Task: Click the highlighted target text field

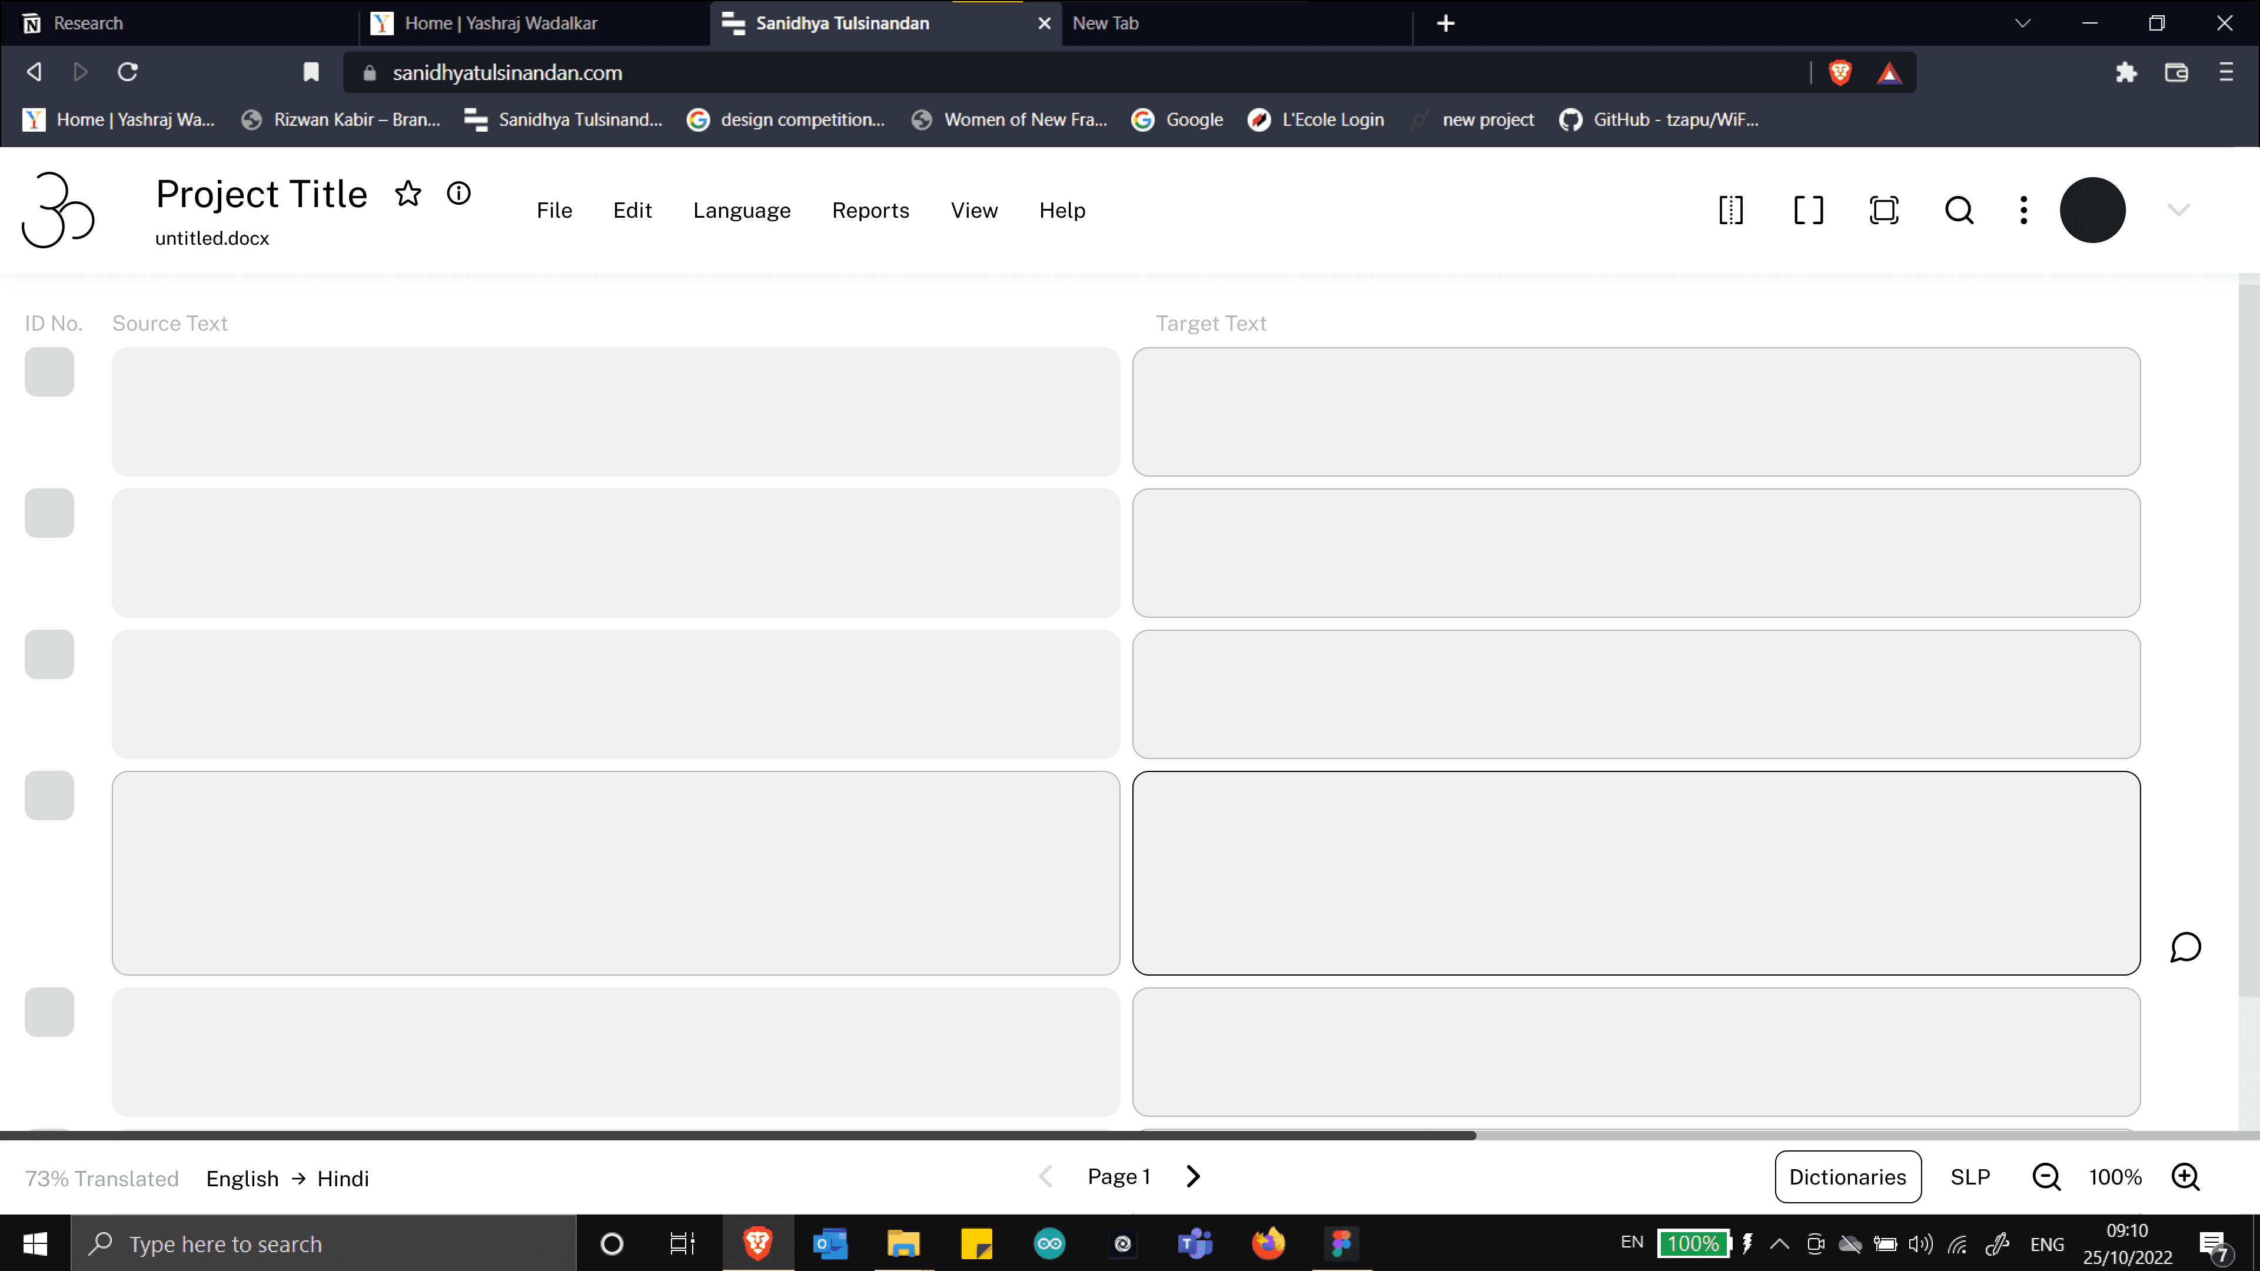Action: point(1636,873)
